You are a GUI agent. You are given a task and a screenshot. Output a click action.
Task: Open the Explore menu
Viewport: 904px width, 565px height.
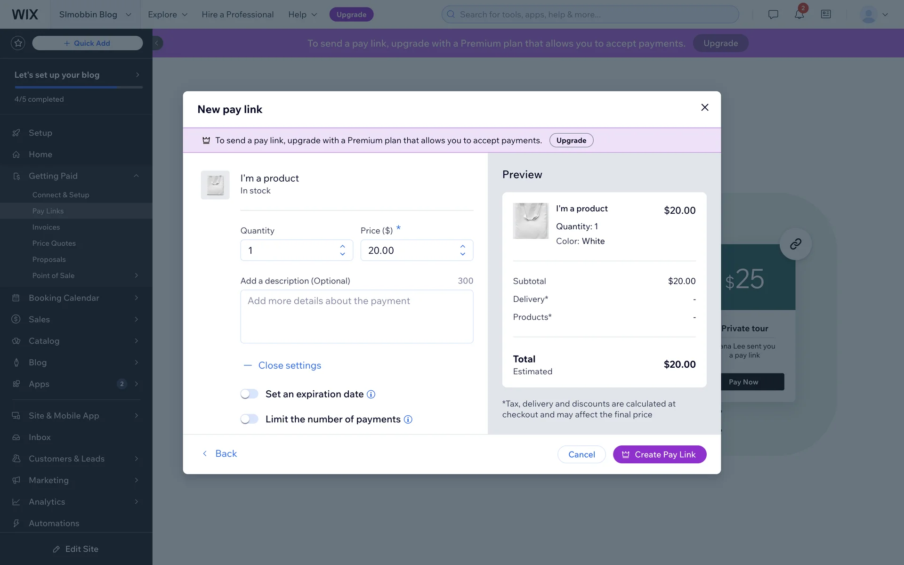(x=168, y=15)
